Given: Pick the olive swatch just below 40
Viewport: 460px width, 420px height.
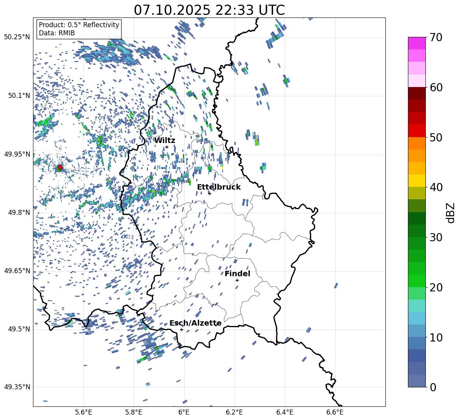Looking at the screenshot, I should click(416, 193).
